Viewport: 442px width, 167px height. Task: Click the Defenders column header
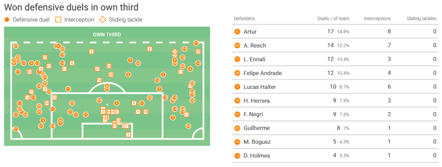pos(244,19)
